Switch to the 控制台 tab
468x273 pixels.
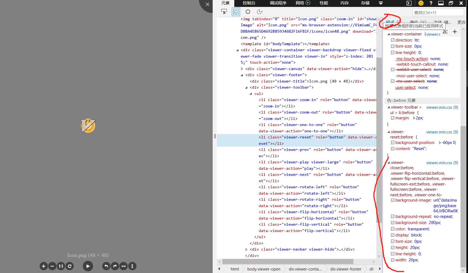249,3
